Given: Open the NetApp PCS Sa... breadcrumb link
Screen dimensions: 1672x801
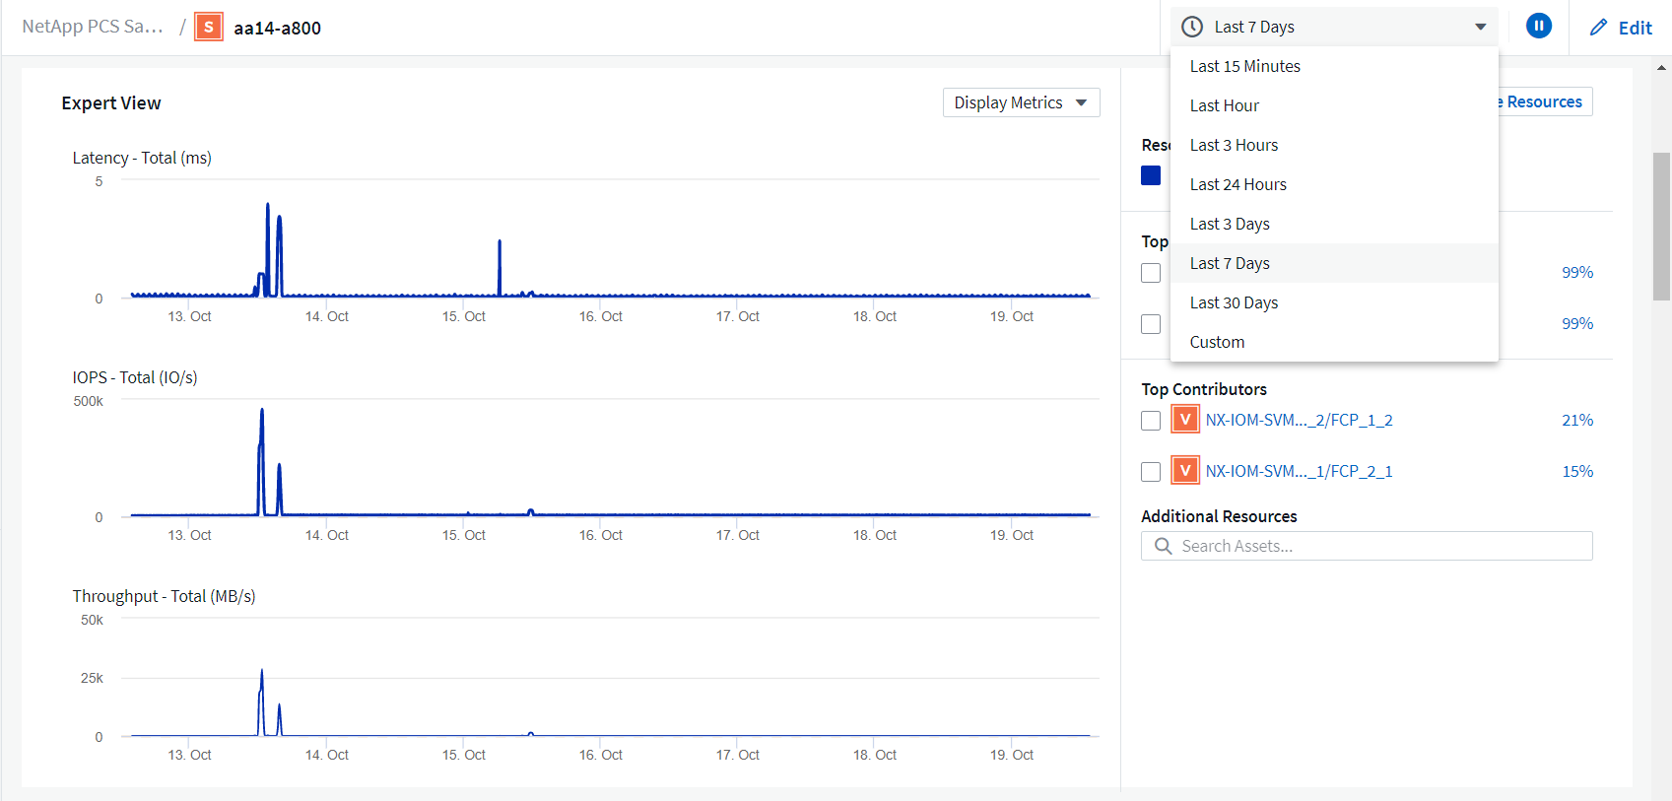Looking at the screenshot, I should tap(93, 27).
